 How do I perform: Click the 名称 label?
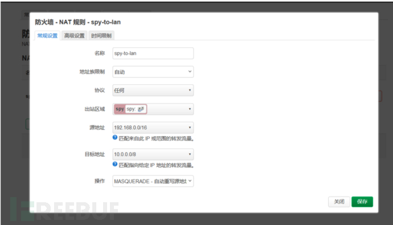pos(100,54)
